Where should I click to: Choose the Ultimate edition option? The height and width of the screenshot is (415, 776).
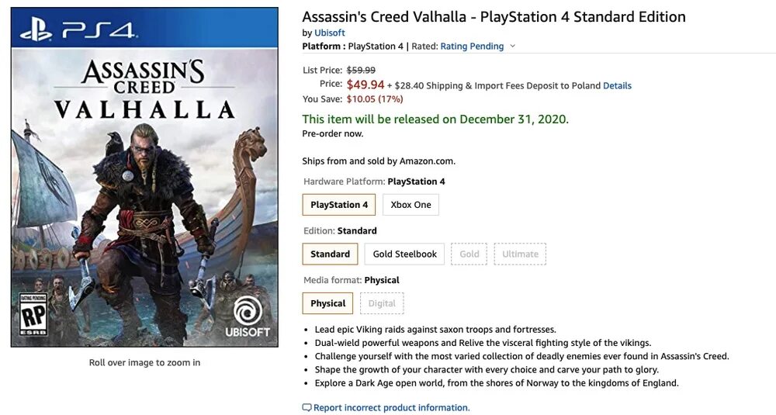[x=520, y=254]
